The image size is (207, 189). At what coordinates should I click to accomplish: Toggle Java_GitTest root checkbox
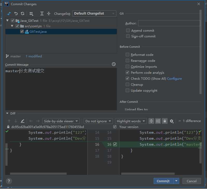(13, 21)
